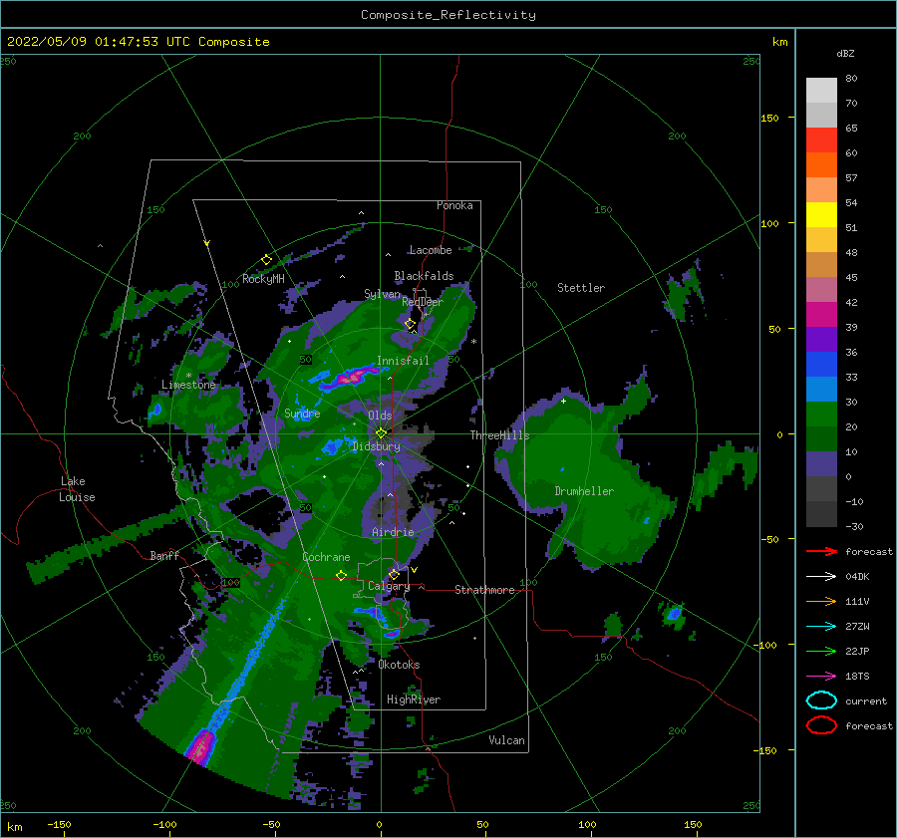Click the red forecast ellipse icon

(x=821, y=725)
